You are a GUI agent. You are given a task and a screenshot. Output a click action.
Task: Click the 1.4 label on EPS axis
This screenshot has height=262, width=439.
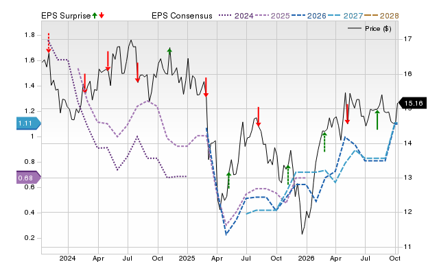(29, 86)
